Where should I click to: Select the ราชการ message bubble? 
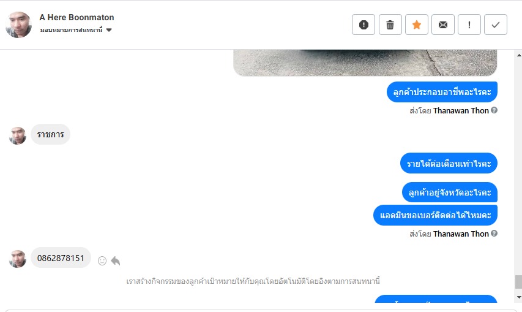click(x=50, y=134)
